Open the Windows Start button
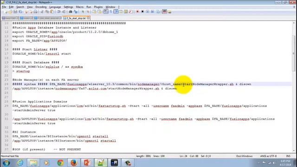297x167 pixels. pyautogui.click(x=6, y=163)
